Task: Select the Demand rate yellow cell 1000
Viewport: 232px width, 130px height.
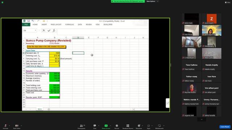Action: click(x=55, y=53)
